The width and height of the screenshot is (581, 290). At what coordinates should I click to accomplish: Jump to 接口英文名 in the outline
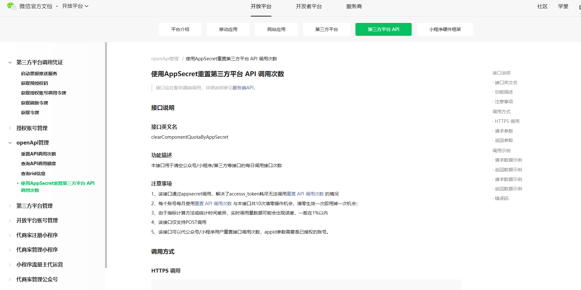(506, 83)
